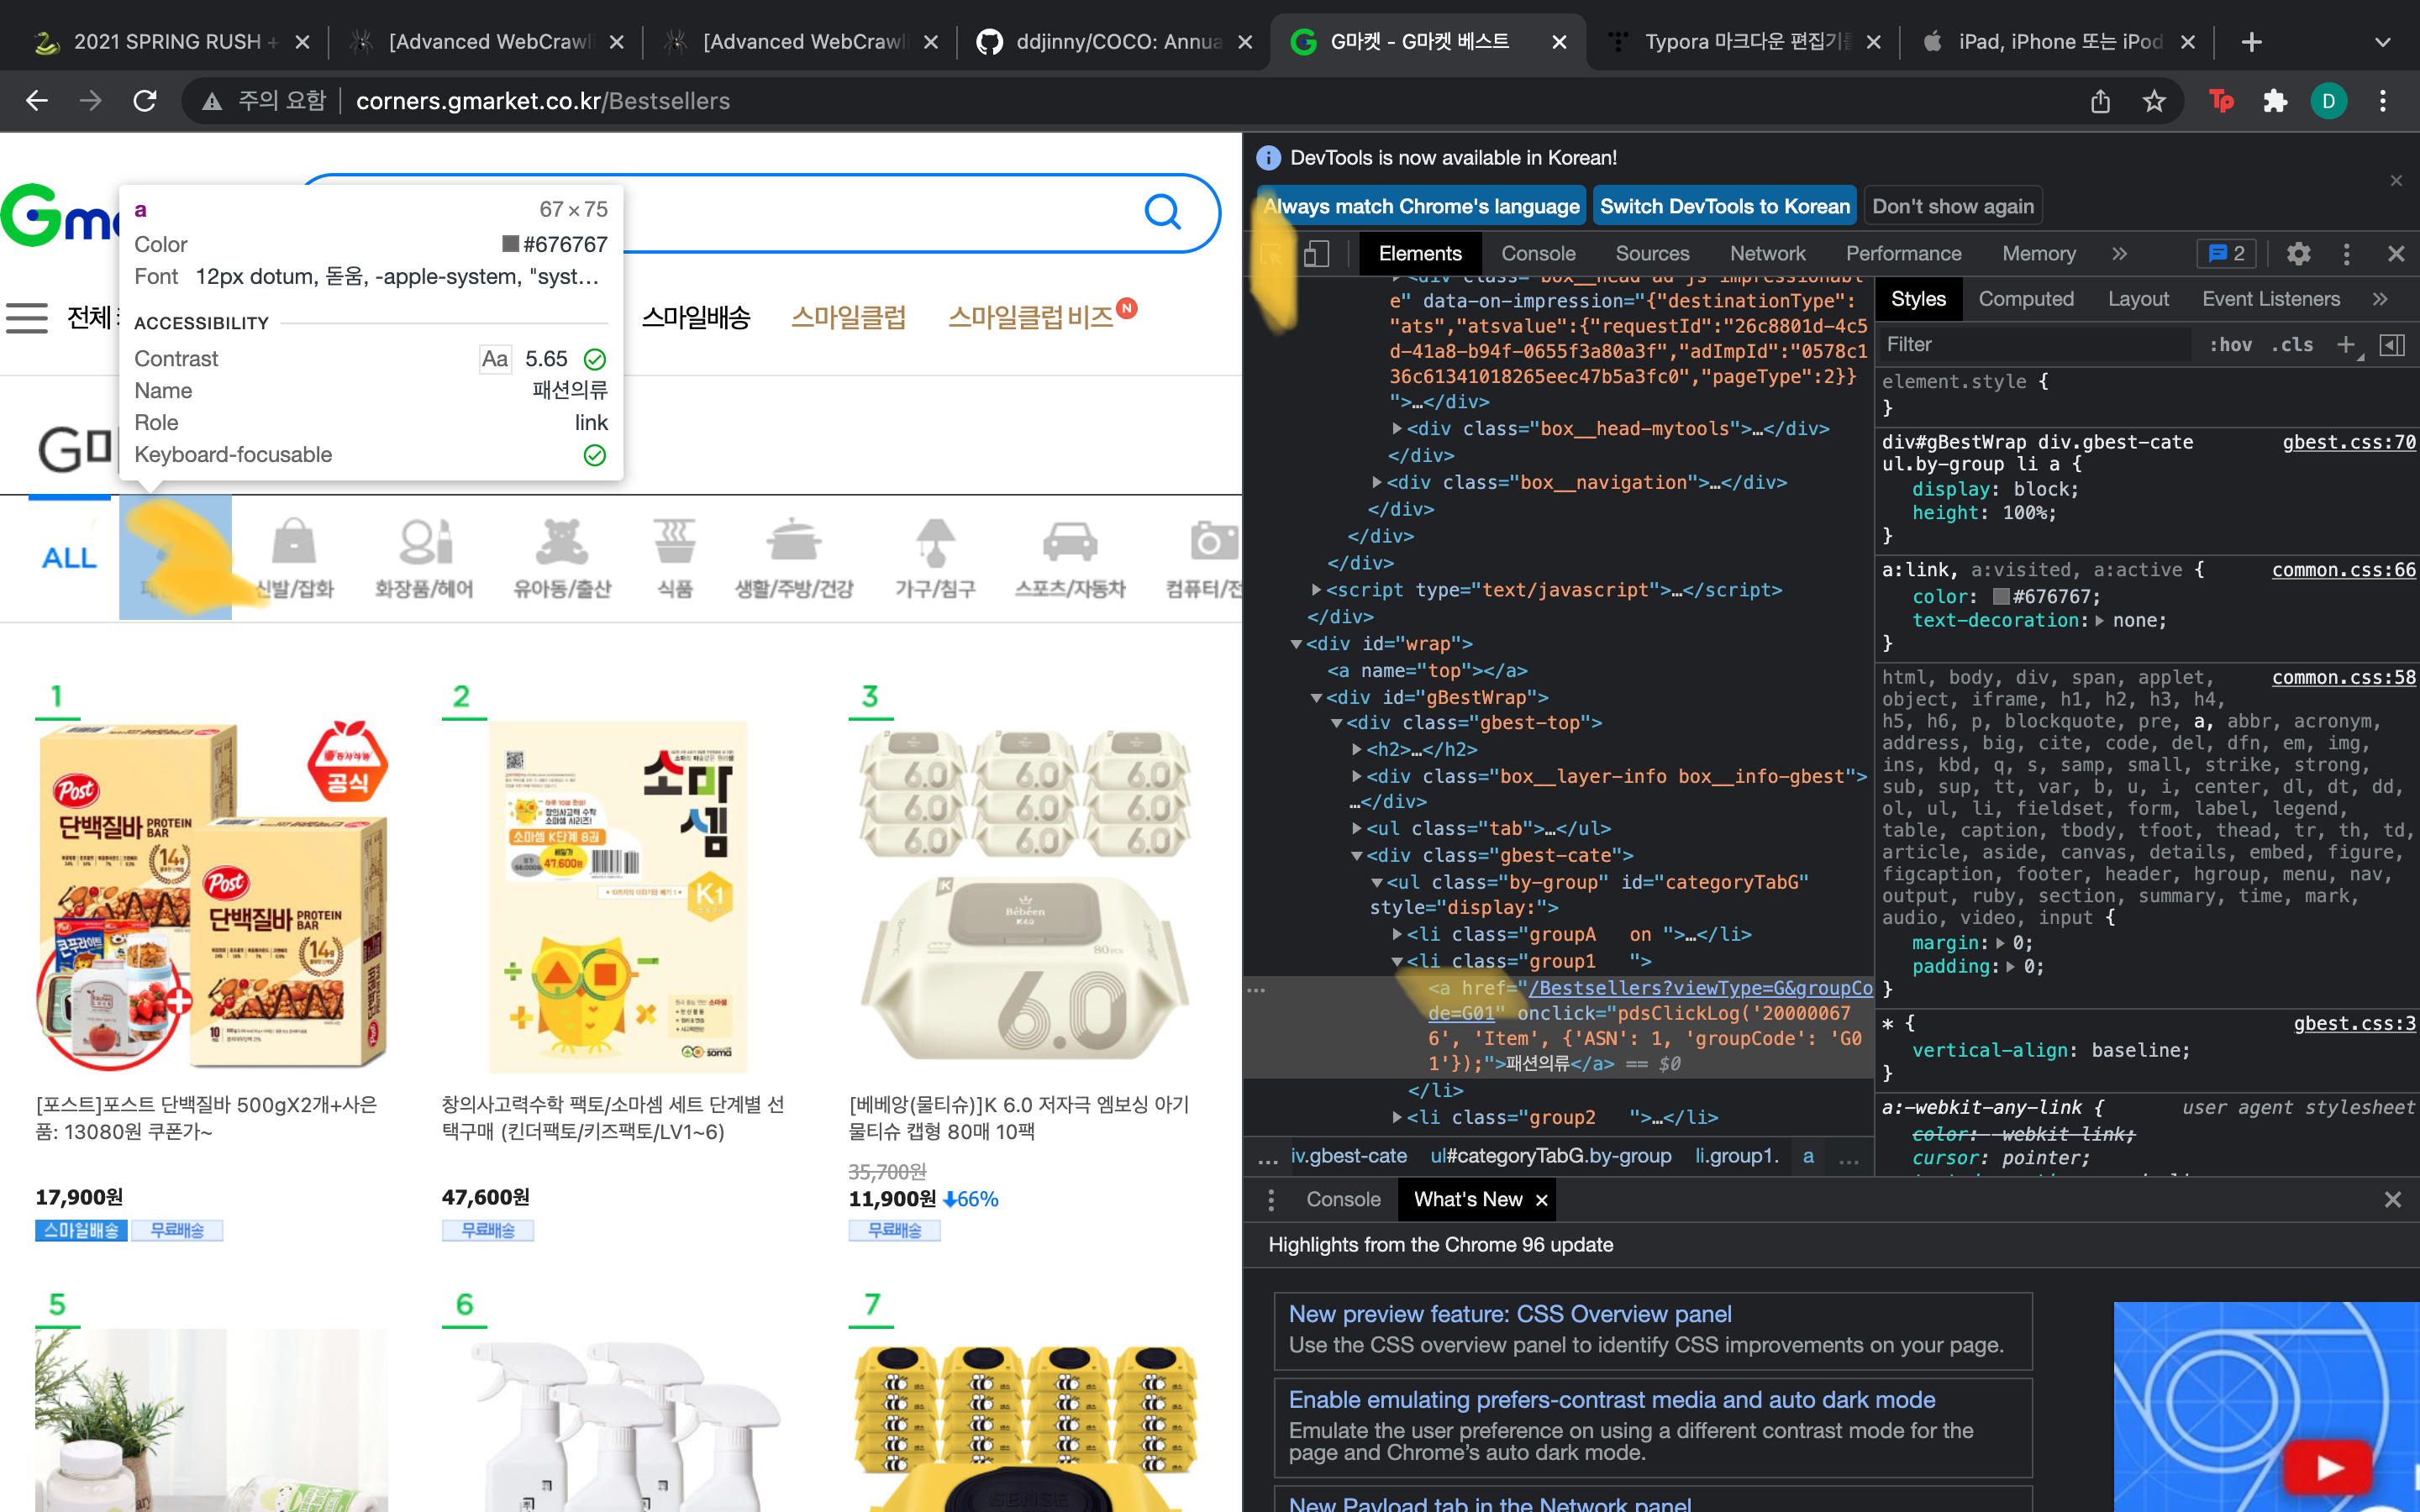Click the #676767 color swatch in Styles
The image size is (2420, 1512).
click(x=2001, y=597)
